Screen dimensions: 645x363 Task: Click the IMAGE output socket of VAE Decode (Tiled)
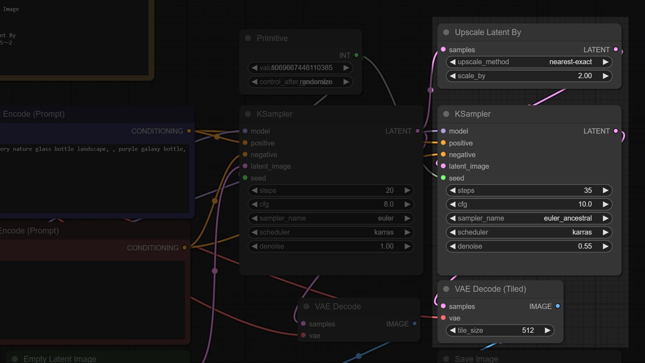point(558,306)
